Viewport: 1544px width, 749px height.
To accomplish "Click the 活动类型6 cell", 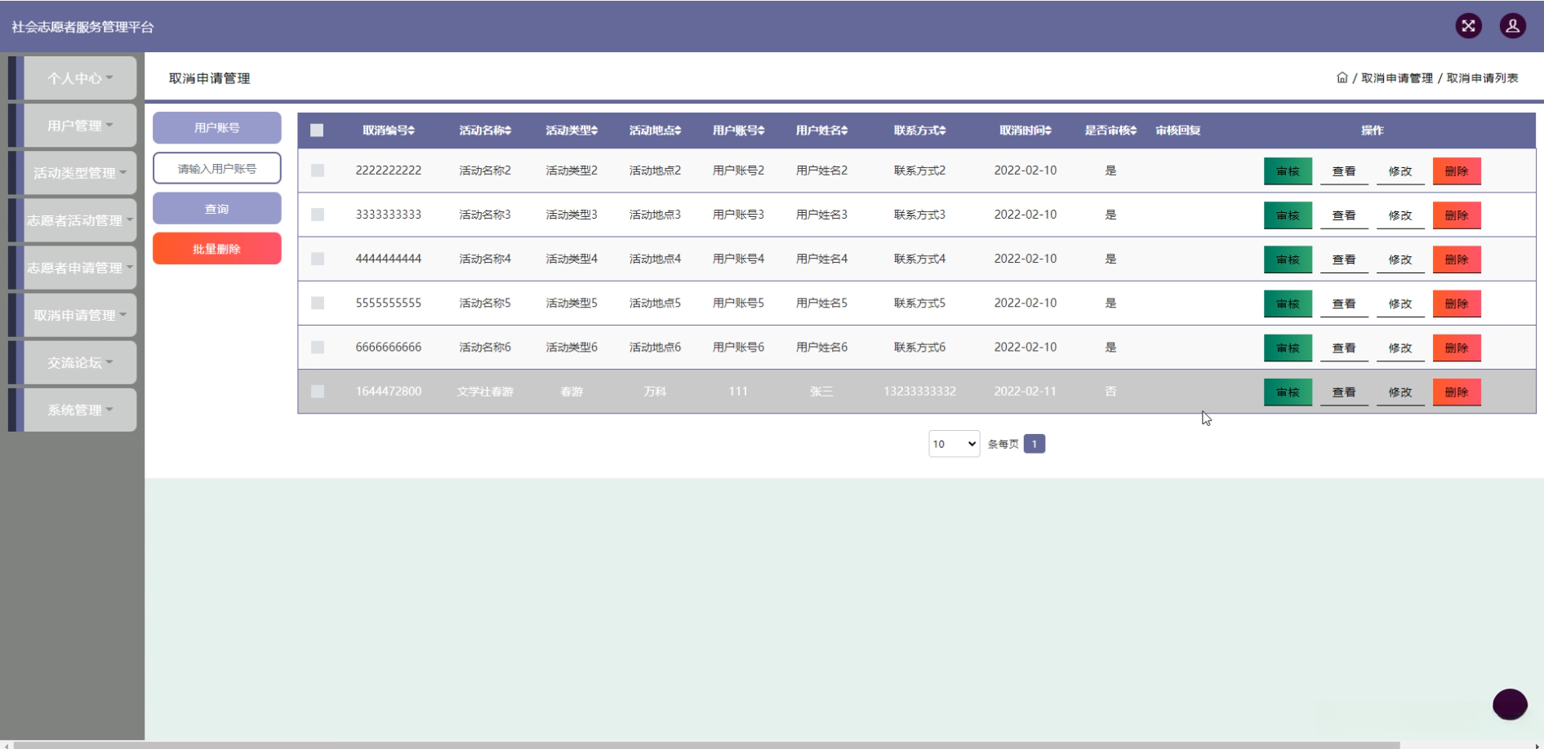I will click(x=572, y=347).
